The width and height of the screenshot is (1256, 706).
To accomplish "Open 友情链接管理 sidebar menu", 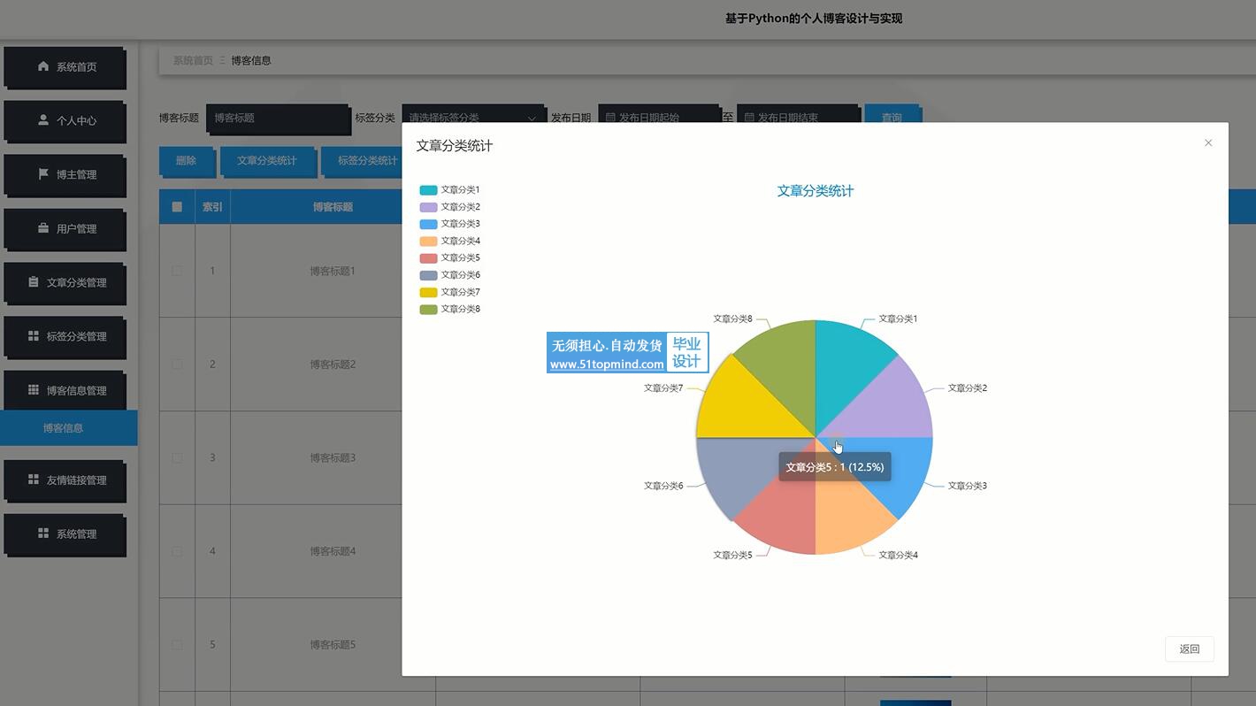I will [65, 480].
